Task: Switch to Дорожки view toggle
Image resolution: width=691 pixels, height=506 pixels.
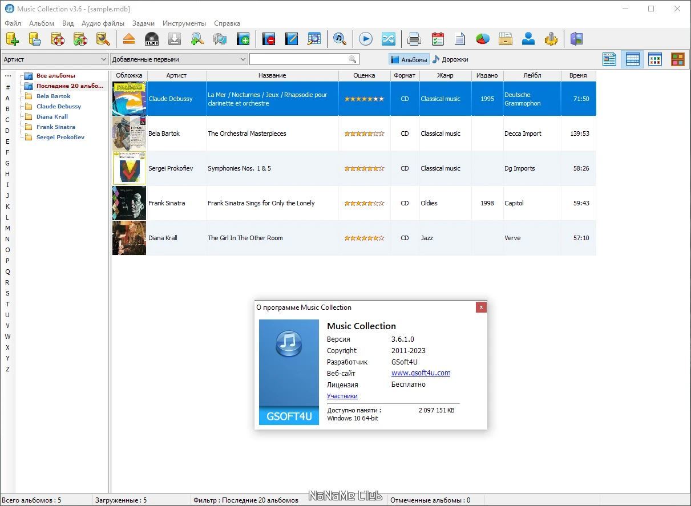Action: tap(450, 59)
